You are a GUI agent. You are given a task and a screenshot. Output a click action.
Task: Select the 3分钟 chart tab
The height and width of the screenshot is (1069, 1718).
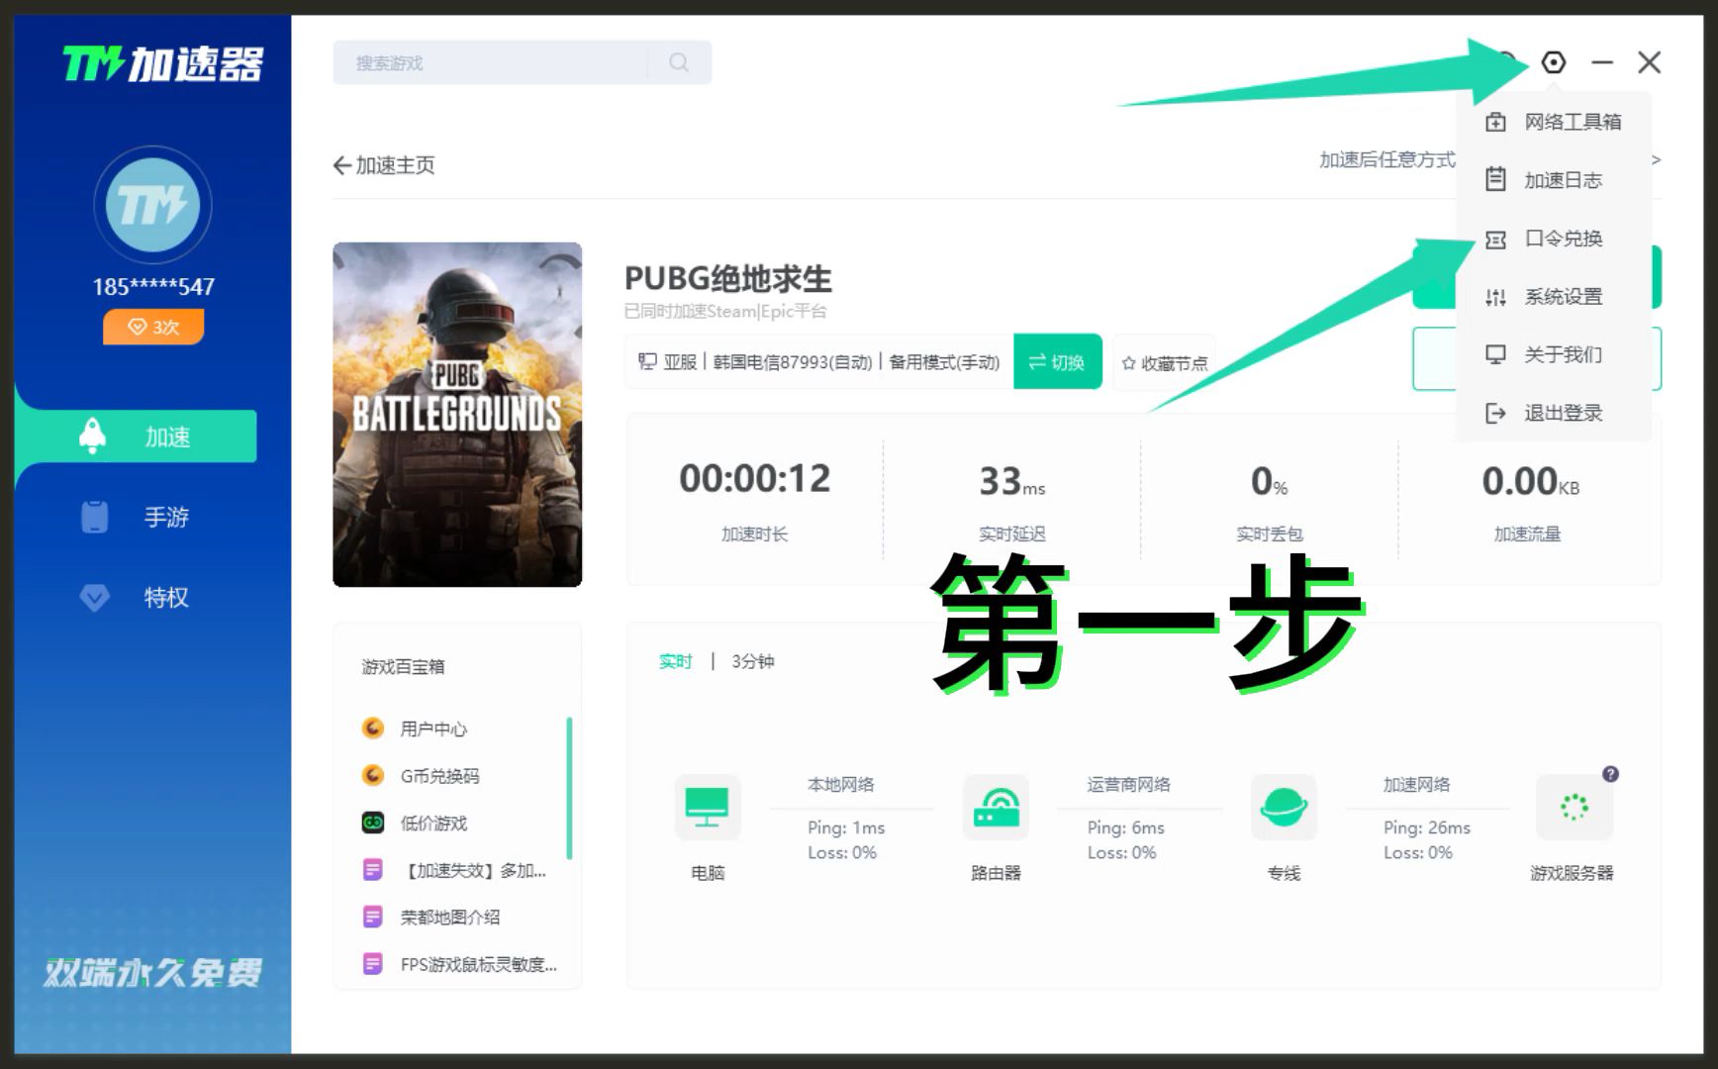coord(753,661)
